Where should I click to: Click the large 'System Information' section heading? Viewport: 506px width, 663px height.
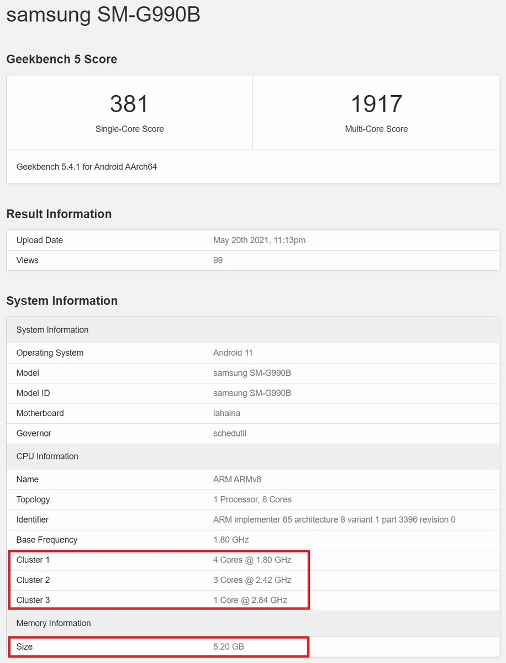pos(62,301)
